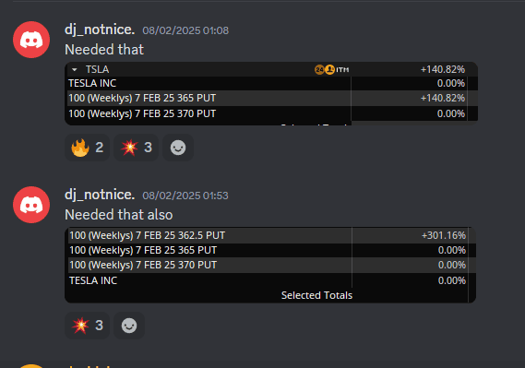Toggle the collision reaction with count 3 on first message
Image resolution: width=525 pixels, height=368 pixels.
(x=136, y=148)
